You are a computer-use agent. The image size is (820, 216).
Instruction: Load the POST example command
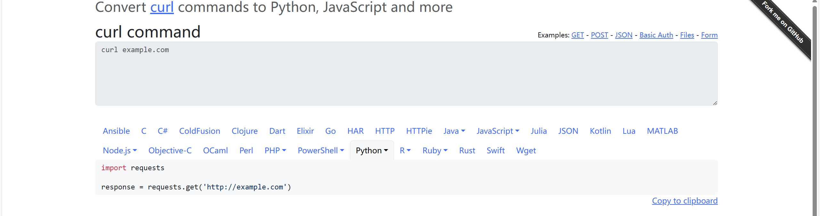(599, 35)
